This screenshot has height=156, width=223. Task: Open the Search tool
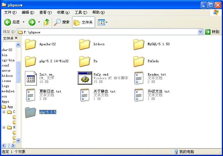(62, 22)
